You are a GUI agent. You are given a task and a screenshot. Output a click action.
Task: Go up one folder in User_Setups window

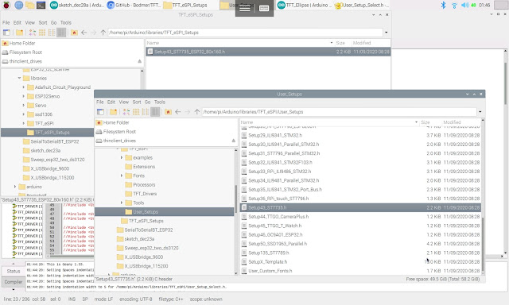pos(197,112)
